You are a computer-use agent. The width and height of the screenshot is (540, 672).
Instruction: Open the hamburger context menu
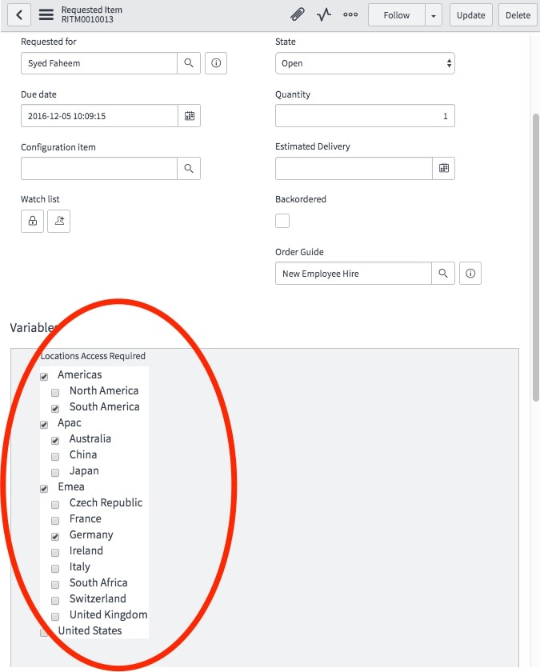pyautogui.click(x=46, y=14)
